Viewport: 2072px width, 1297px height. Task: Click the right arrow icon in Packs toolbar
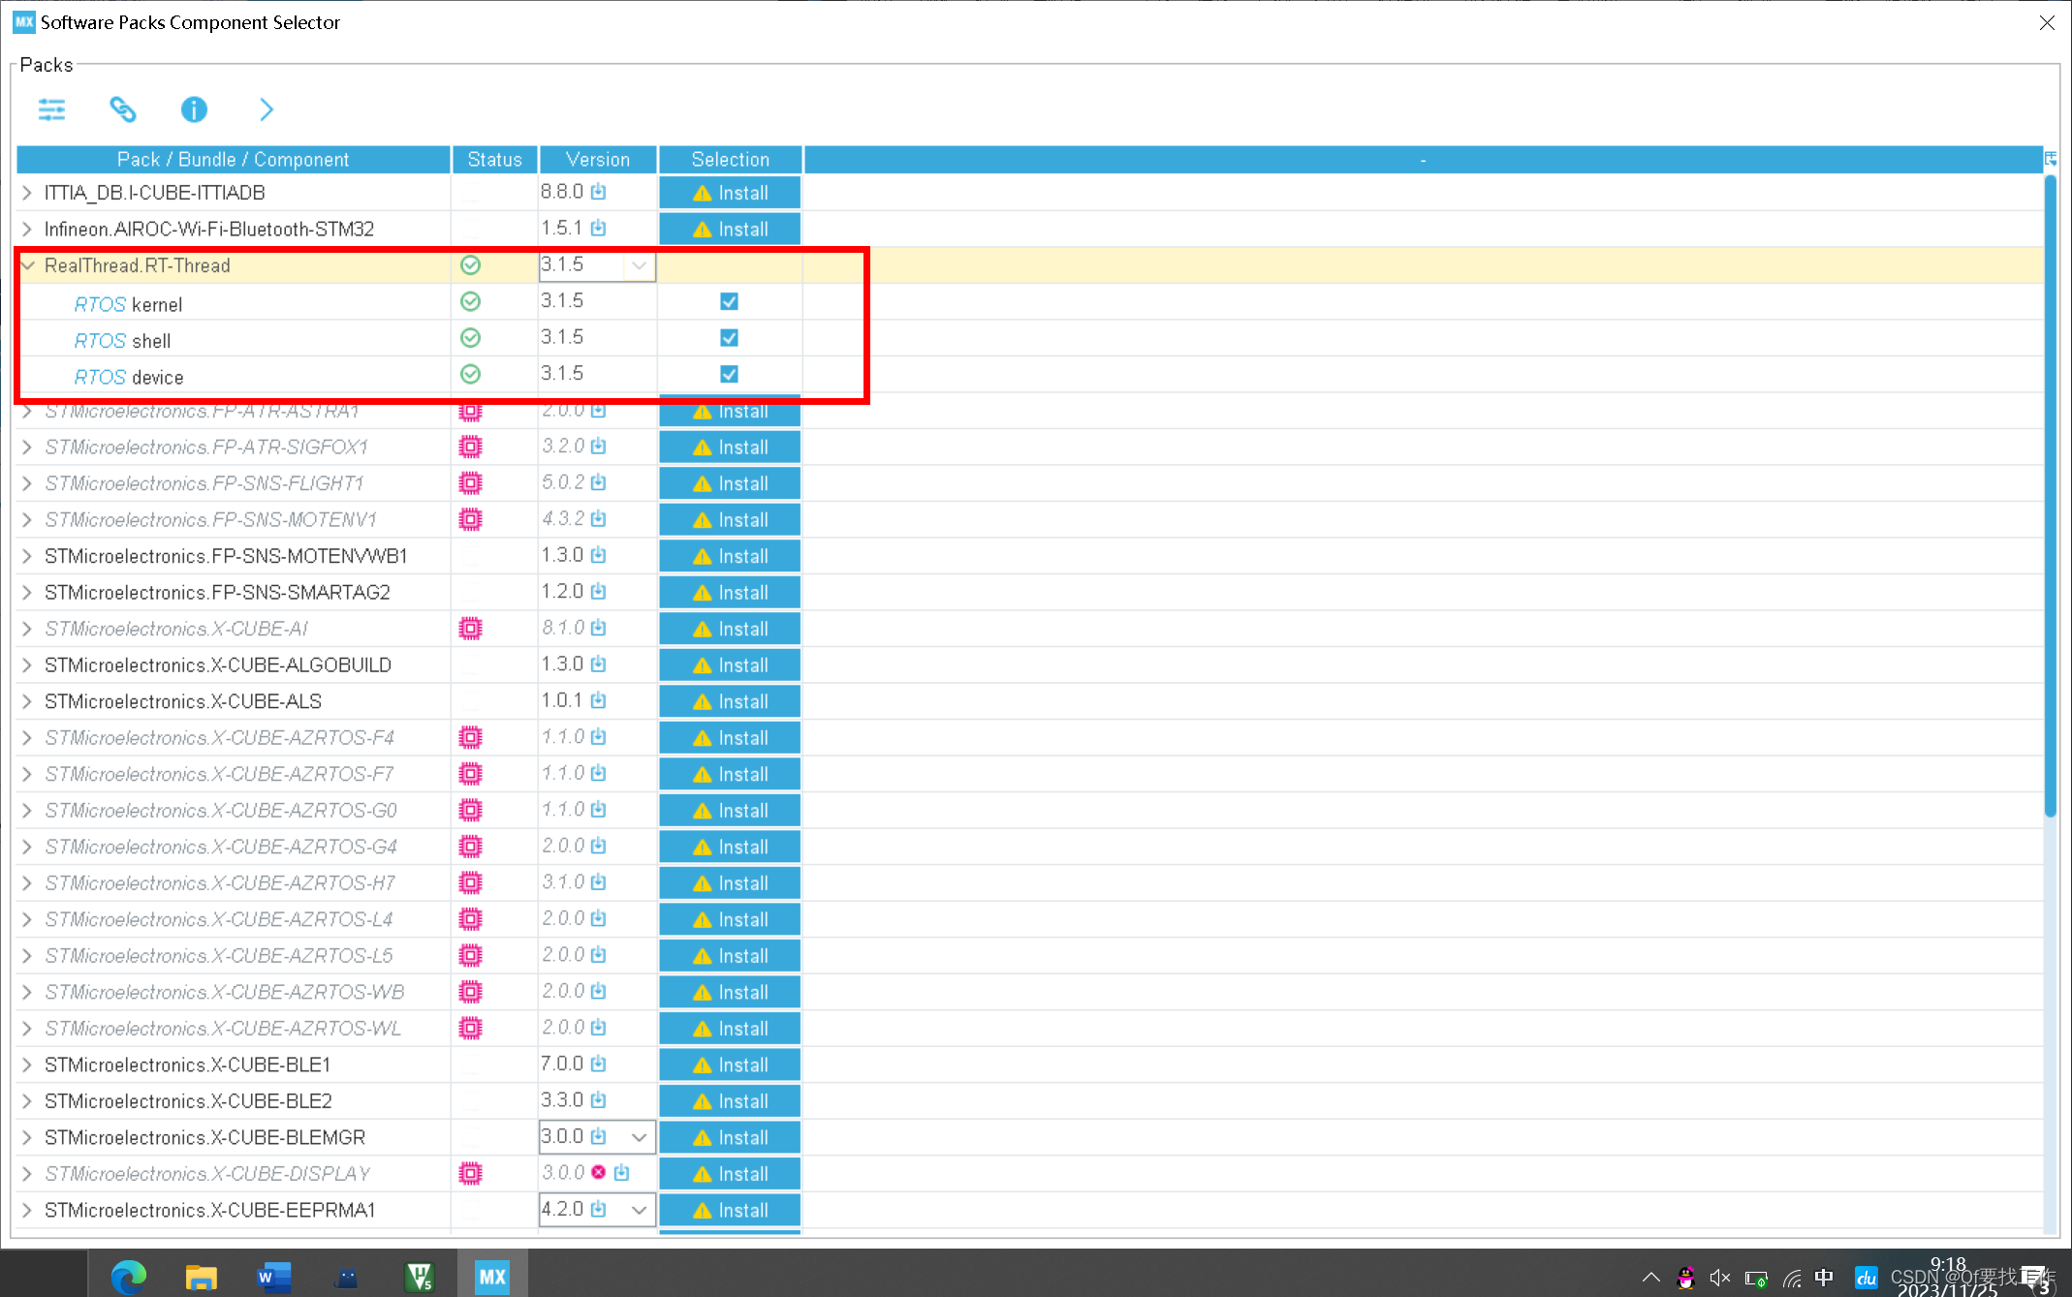click(266, 109)
